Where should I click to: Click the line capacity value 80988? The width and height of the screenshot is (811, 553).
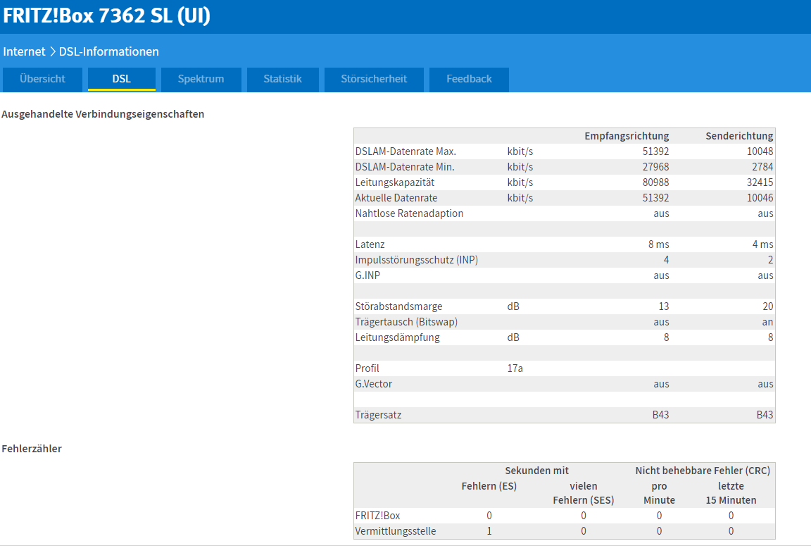[655, 182]
